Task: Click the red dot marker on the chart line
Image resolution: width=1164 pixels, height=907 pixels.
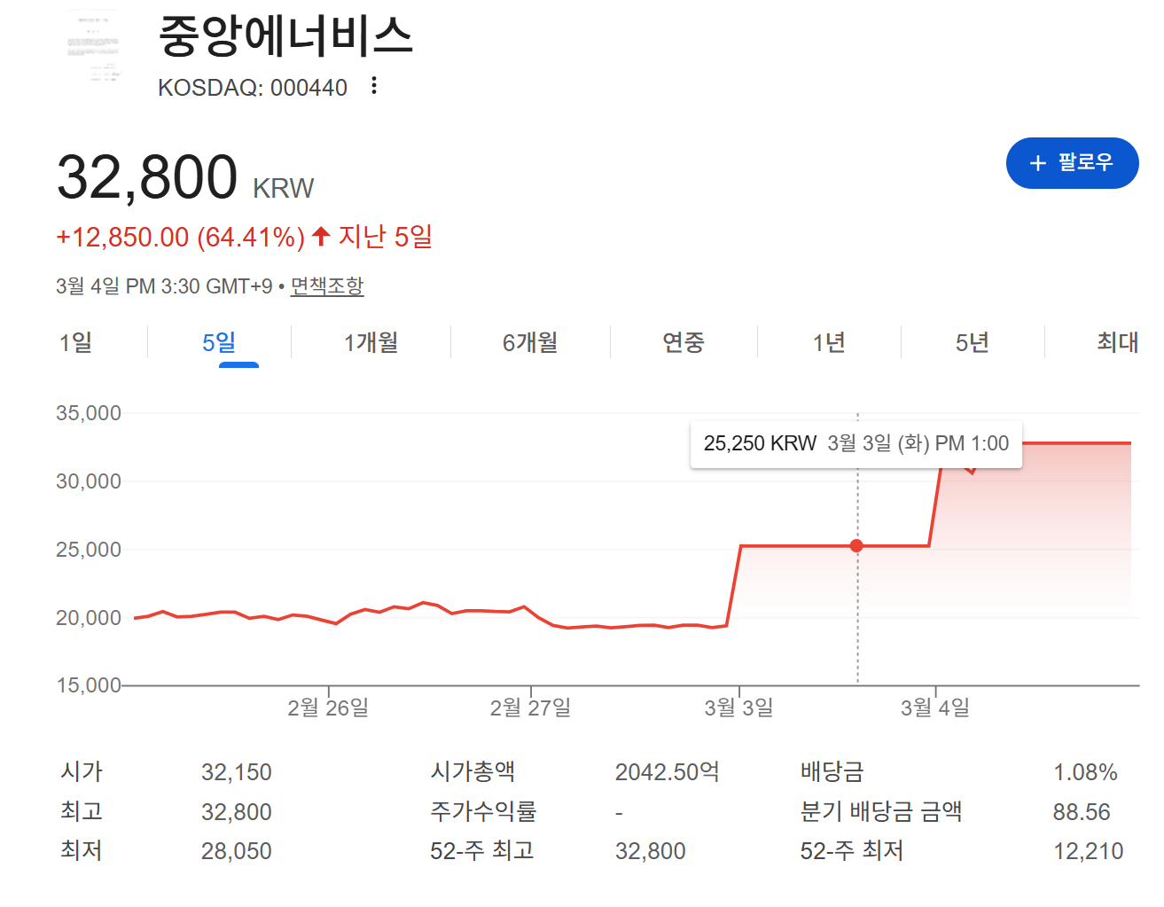Action: tap(856, 545)
